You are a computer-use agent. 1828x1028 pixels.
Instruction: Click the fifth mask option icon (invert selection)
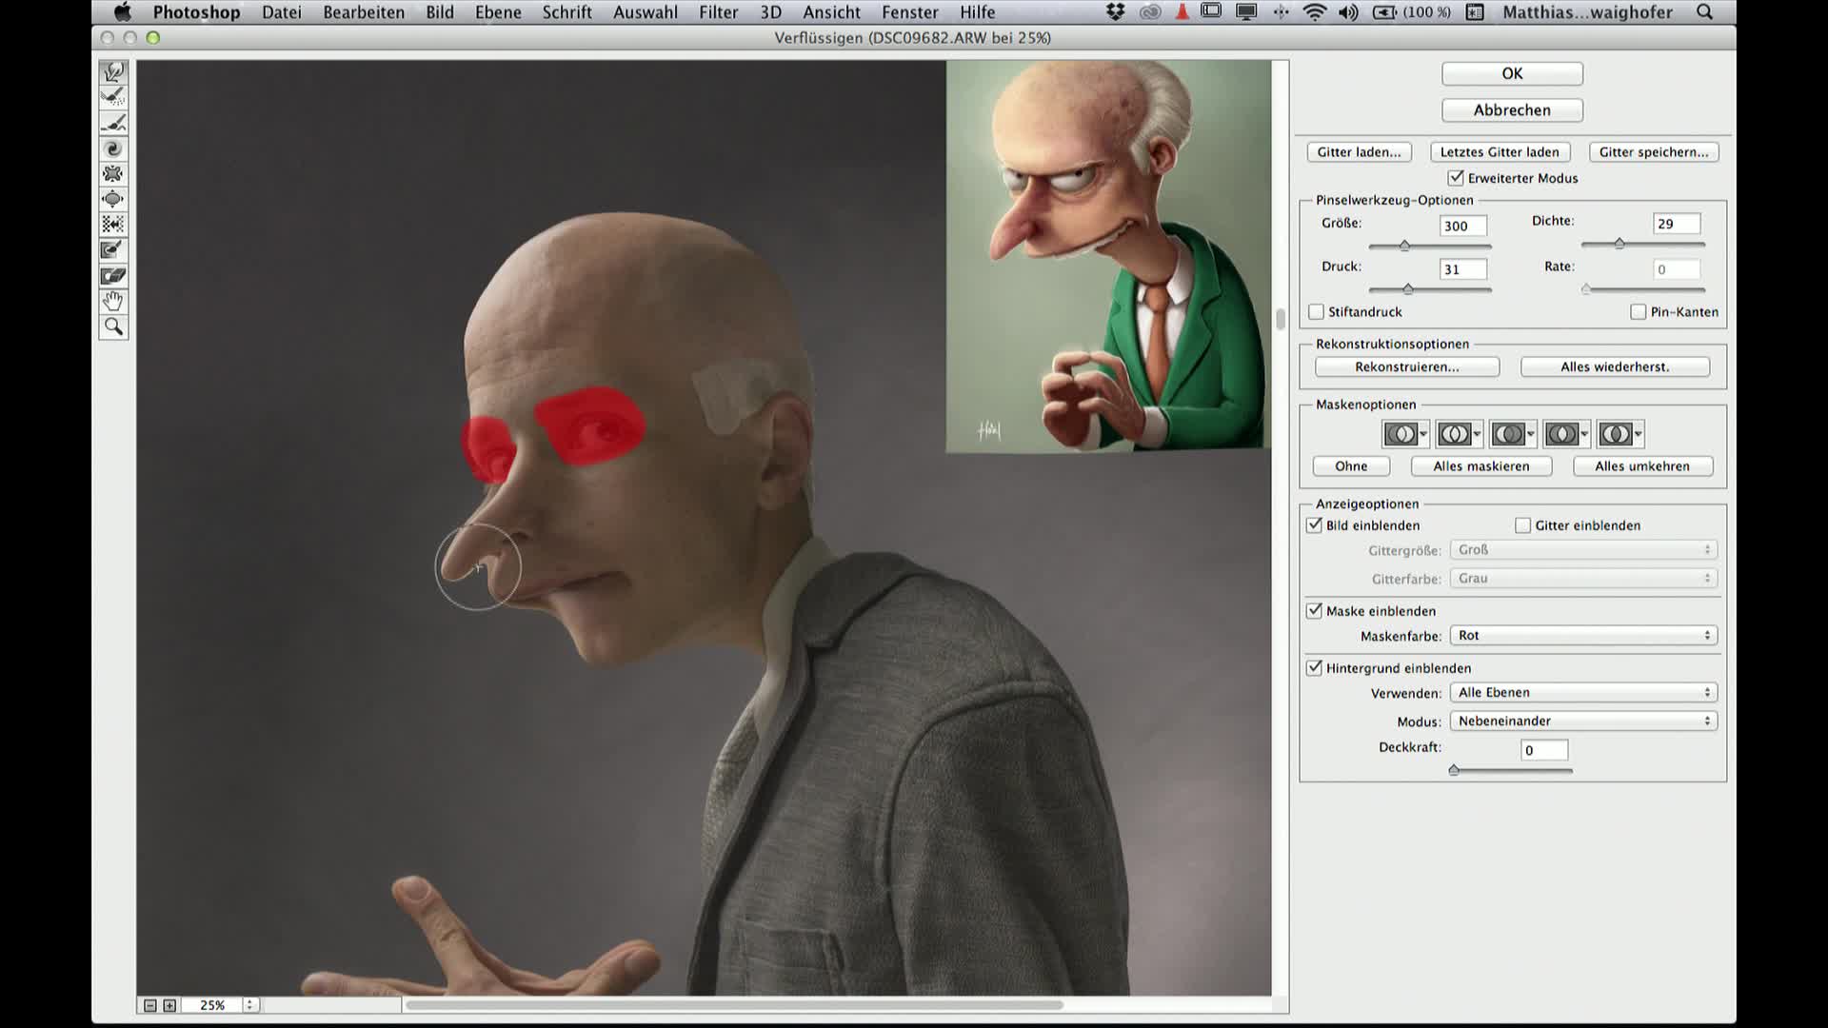pos(1615,434)
